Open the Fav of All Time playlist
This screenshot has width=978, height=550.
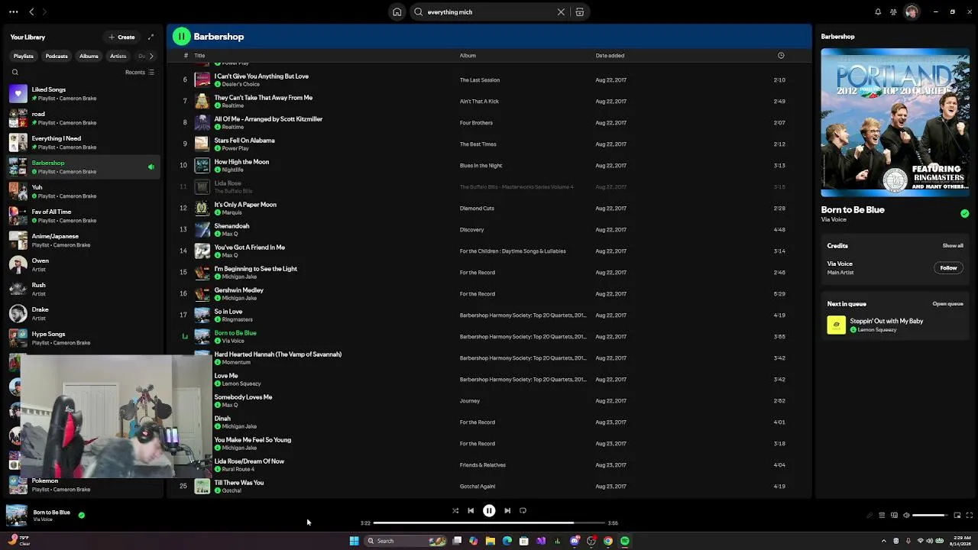(83, 216)
